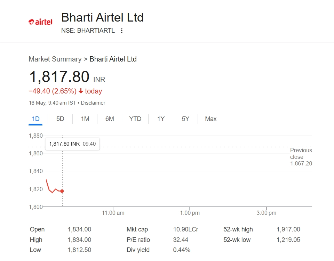Viewport: 334px width, 261px height.
Task: Switch chart to 1M range
Action: click(x=85, y=119)
